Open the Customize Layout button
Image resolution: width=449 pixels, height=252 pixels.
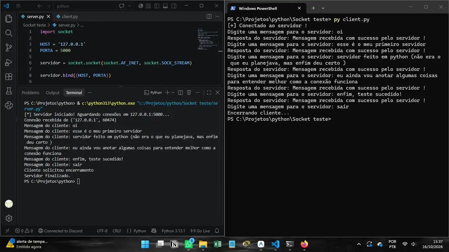(x=148, y=6)
